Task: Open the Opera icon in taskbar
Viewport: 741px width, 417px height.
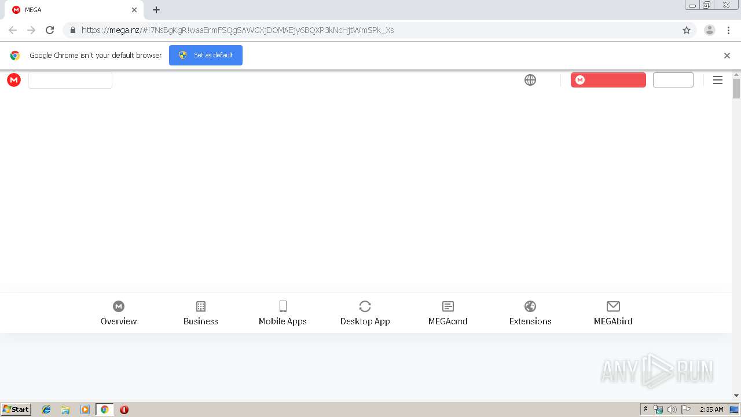Action: tap(124, 409)
